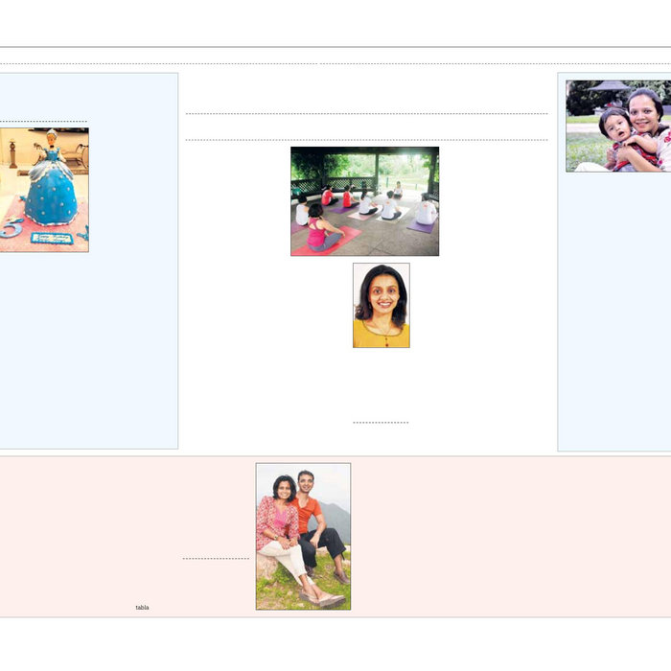Select the yoga class group photo

[364, 200]
